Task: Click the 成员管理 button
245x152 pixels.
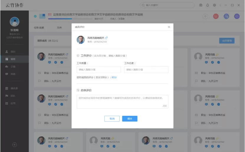Action: 227,41
